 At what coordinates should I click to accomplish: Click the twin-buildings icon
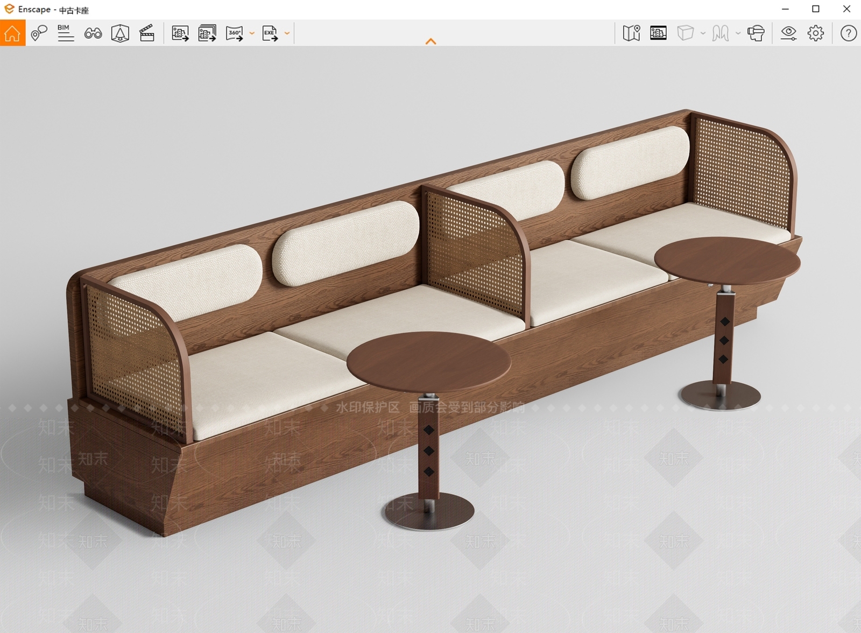coord(721,33)
